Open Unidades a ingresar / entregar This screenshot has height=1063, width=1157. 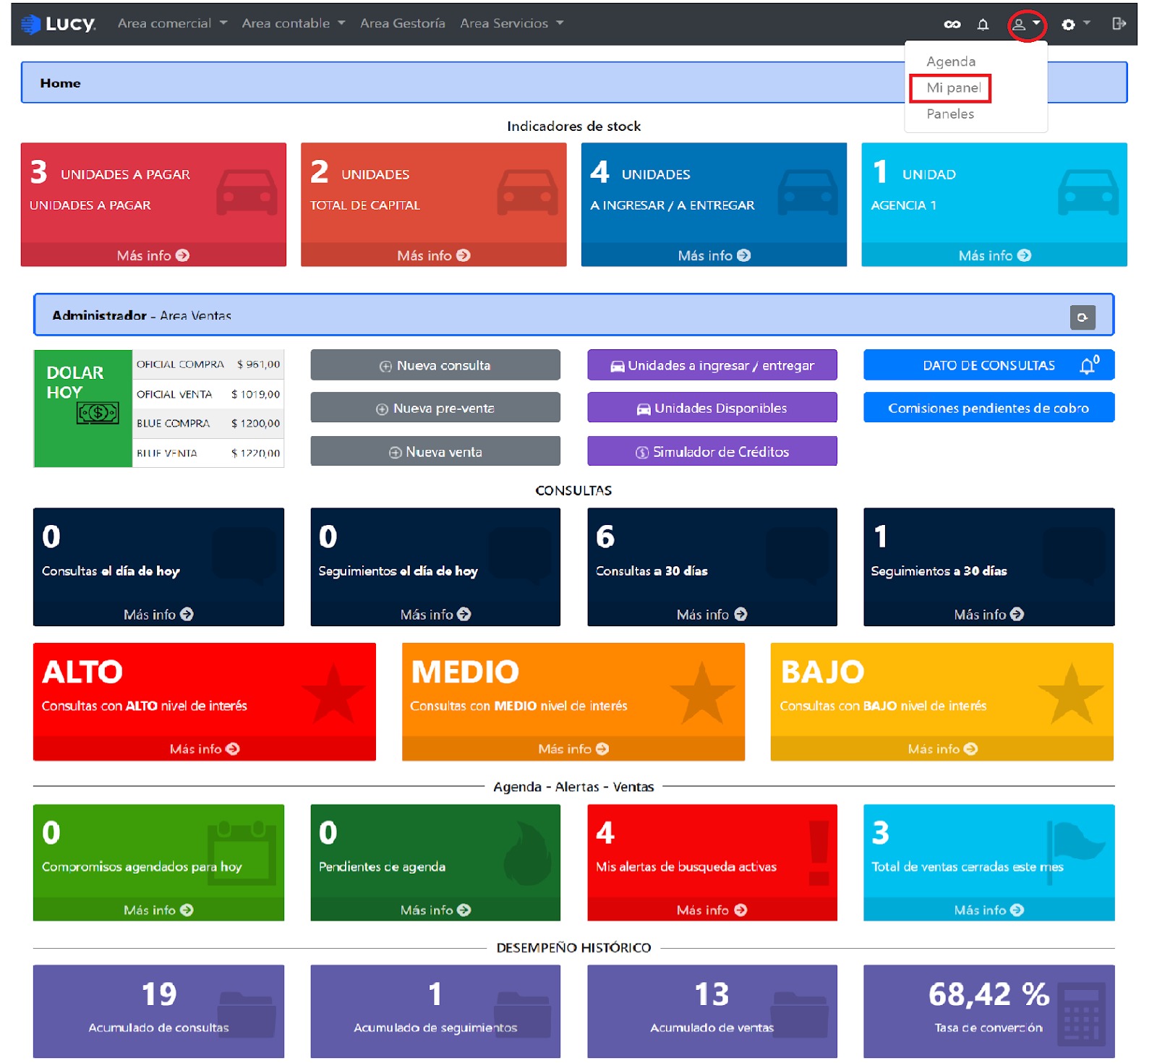[712, 365]
